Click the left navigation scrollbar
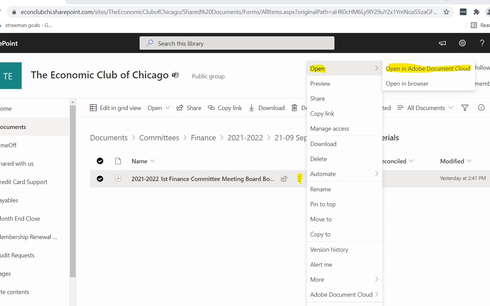 (73, 191)
